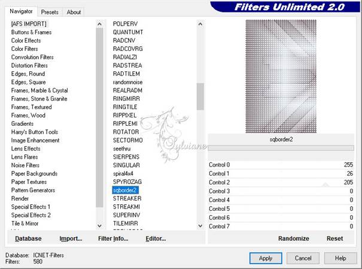This screenshot has height=269, width=362.
Task: Adjust the Control 1 slider
Action: (281, 174)
